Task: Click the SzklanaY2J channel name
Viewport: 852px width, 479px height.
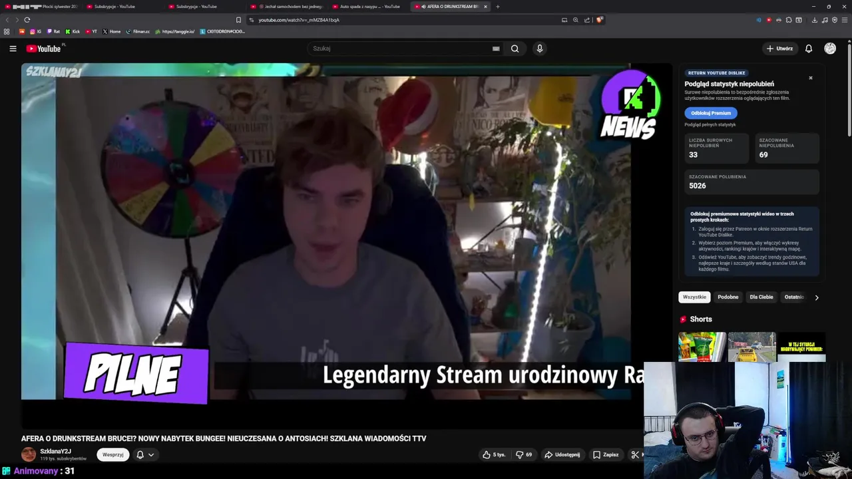Action: (x=55, y=451)
